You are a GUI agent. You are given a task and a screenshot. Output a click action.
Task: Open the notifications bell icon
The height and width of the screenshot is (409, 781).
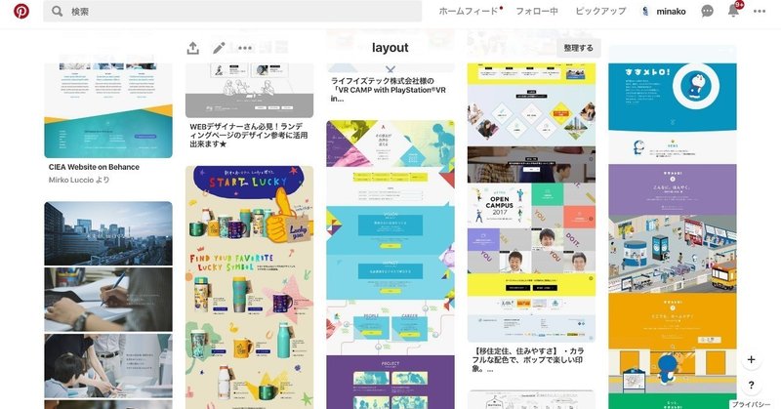[733, 11]
